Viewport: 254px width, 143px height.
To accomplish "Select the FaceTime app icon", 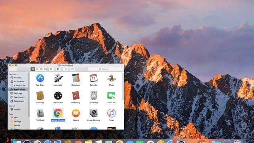I will [112, 96].
